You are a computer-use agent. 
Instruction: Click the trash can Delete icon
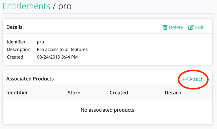pyautogui.click(x=165, y=27)
